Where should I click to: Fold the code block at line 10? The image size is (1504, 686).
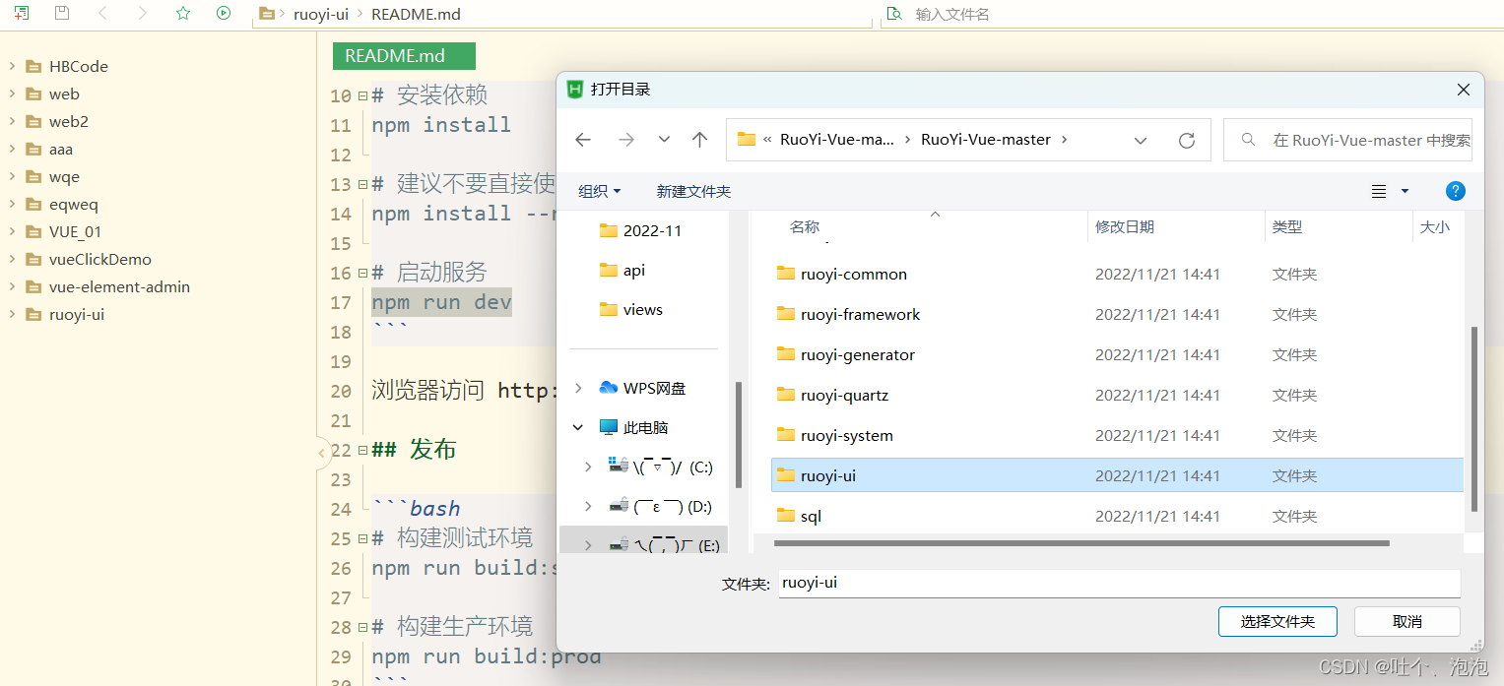[362, 96]
